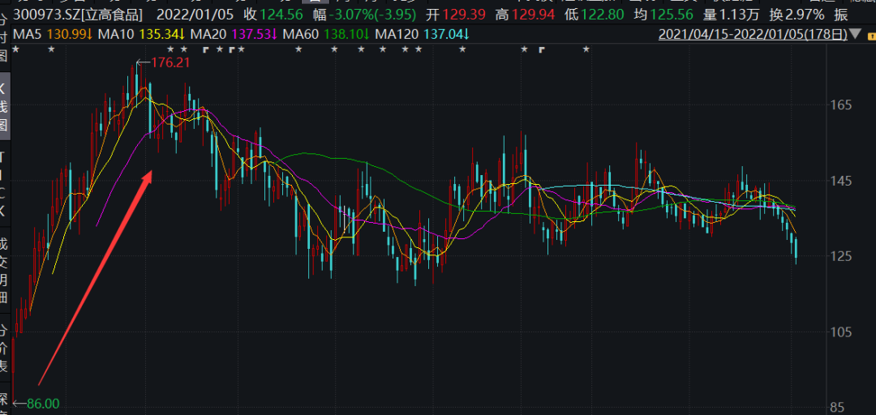Click the 300973.SZ[立高食品] stock title

[x=78, y=15]
